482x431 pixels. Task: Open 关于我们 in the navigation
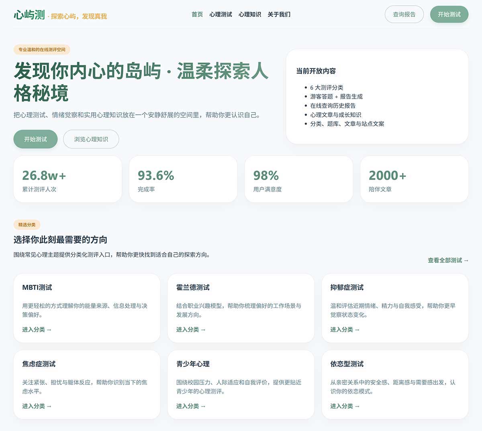[279, 14]
